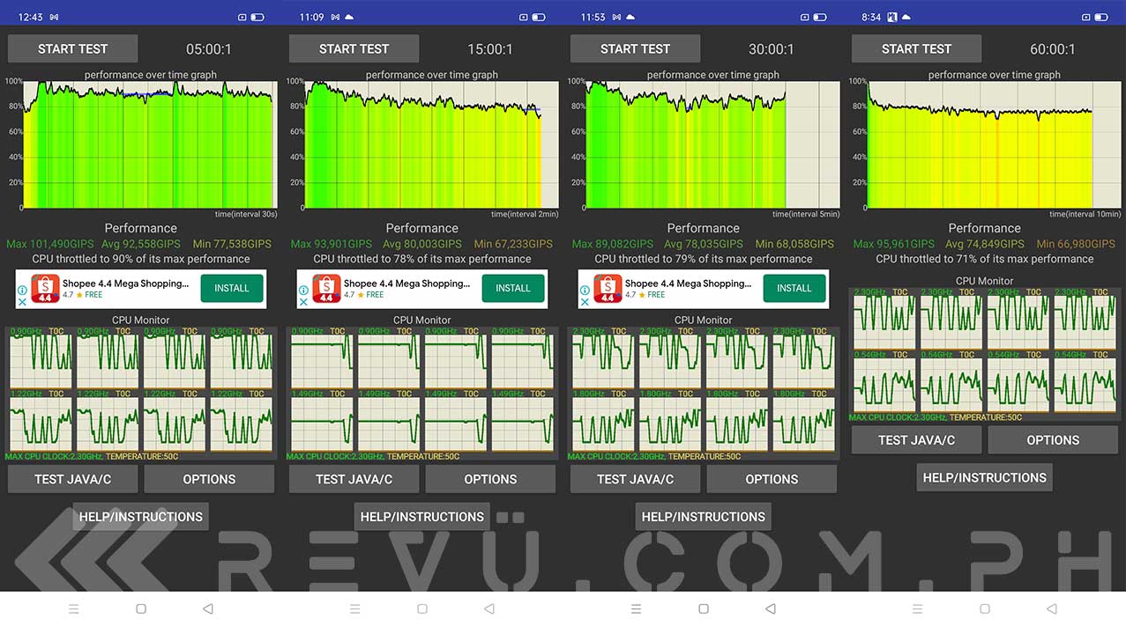The height and width of the screenshot is (626, 1126).
Task: Tap the home nav icon, 11:09 screen
Action: point(422,608)
